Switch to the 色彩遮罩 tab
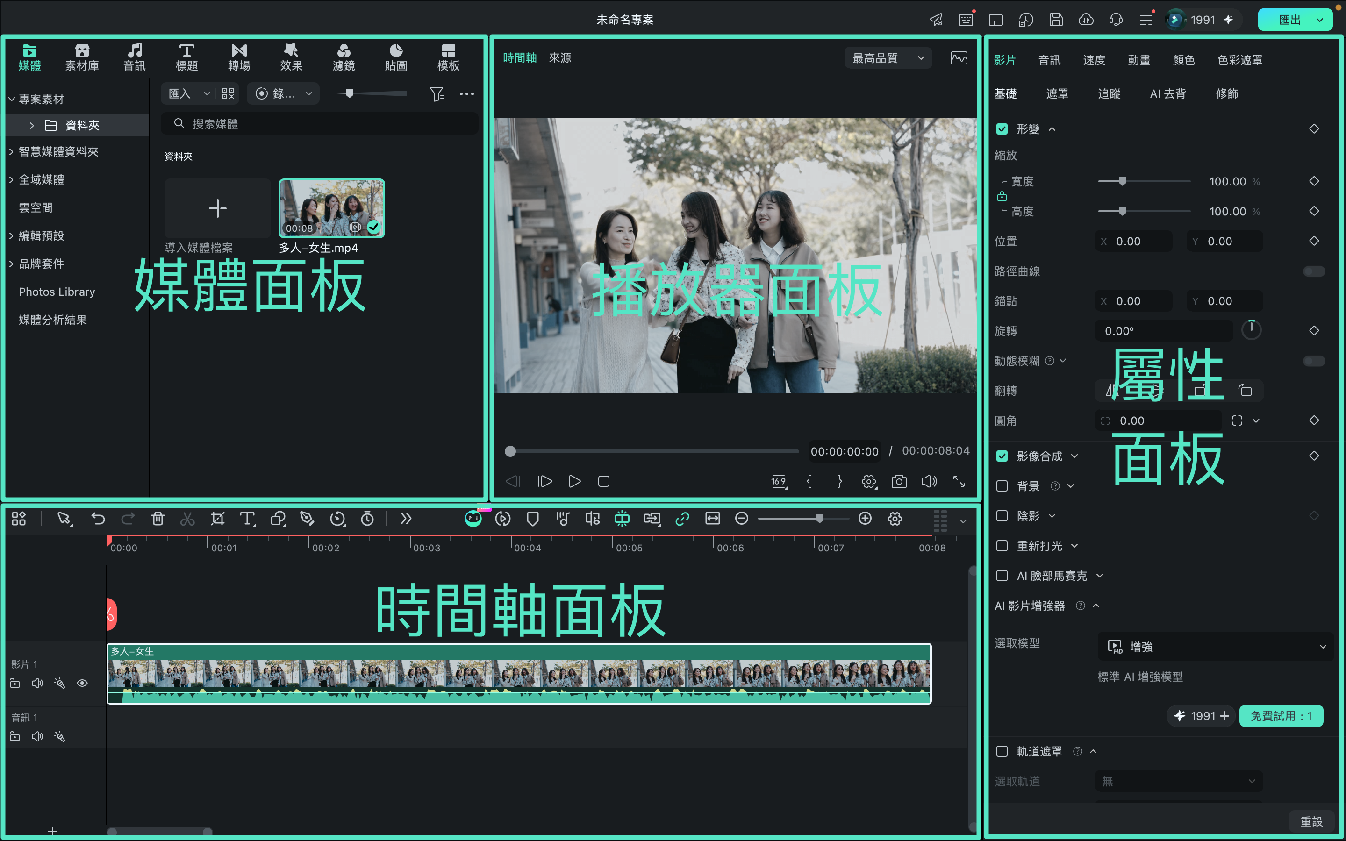The height and width of the screenshot is (841, 1346). click(1240, 60)
